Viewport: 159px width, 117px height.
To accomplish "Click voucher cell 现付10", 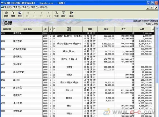I will click(69, 98).
